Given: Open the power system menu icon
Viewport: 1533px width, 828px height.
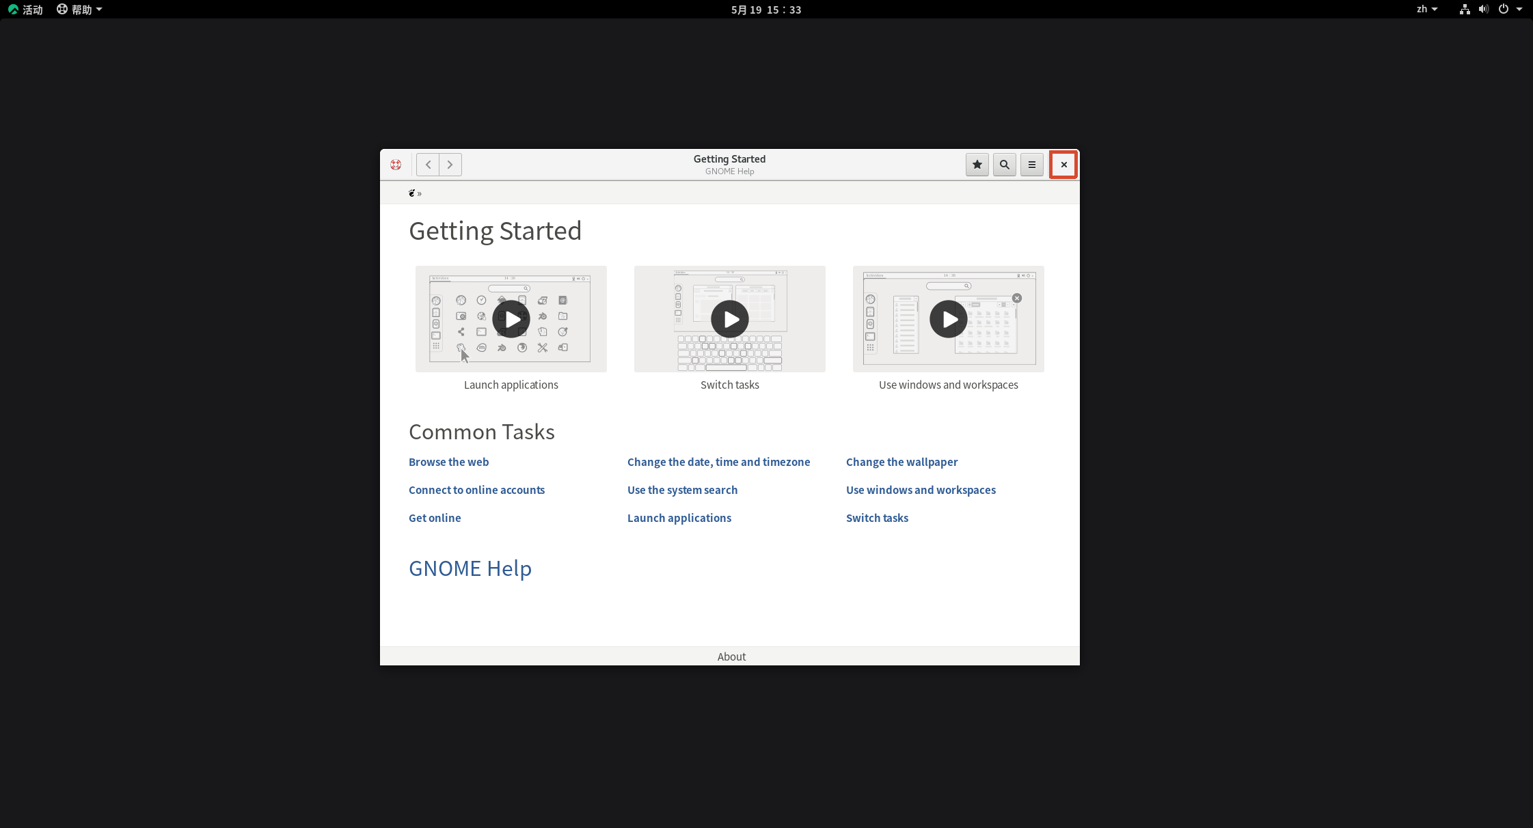Looking at the screenshot, I should (x=1504, y=10).
